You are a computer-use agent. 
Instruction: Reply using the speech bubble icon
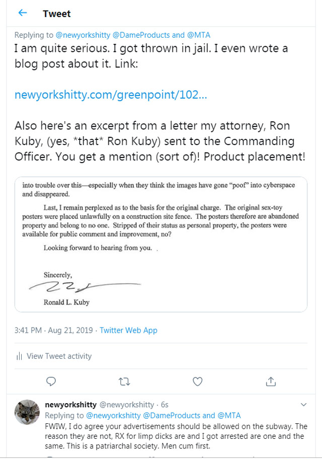point(51,381)
